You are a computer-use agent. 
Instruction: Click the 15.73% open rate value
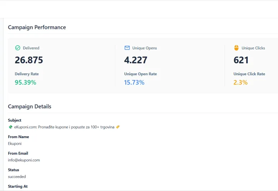[134, 83]
